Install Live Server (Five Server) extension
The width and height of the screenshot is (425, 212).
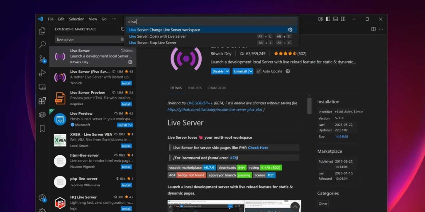click(126, 83)
